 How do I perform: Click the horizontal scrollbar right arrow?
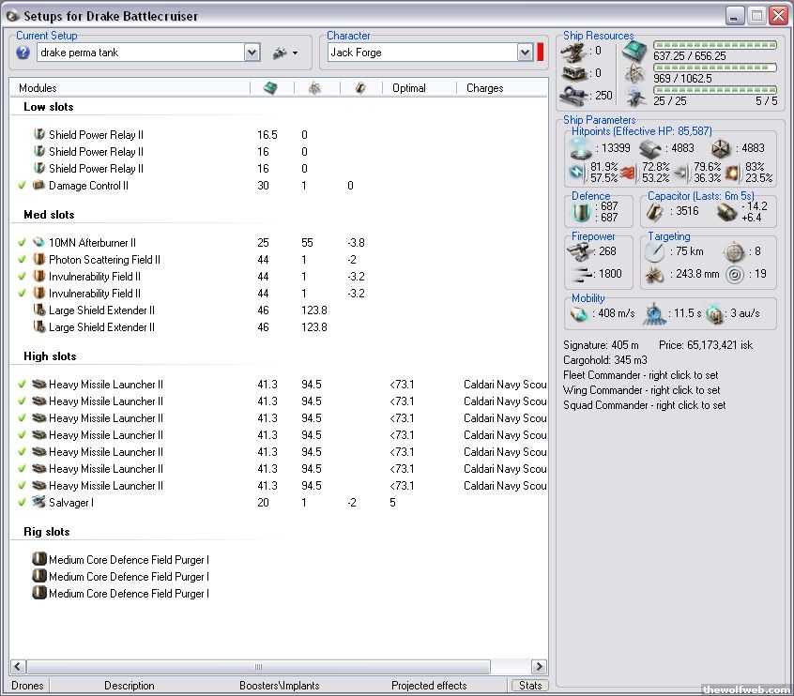tap(540, 667)
